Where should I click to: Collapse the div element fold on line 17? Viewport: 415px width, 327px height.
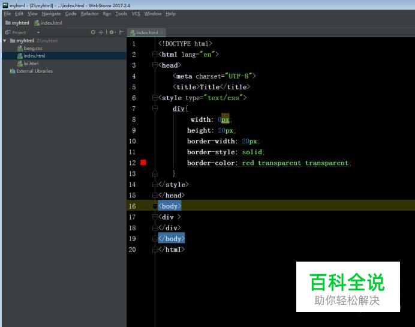pyautogui.click(x=155, y=217)
